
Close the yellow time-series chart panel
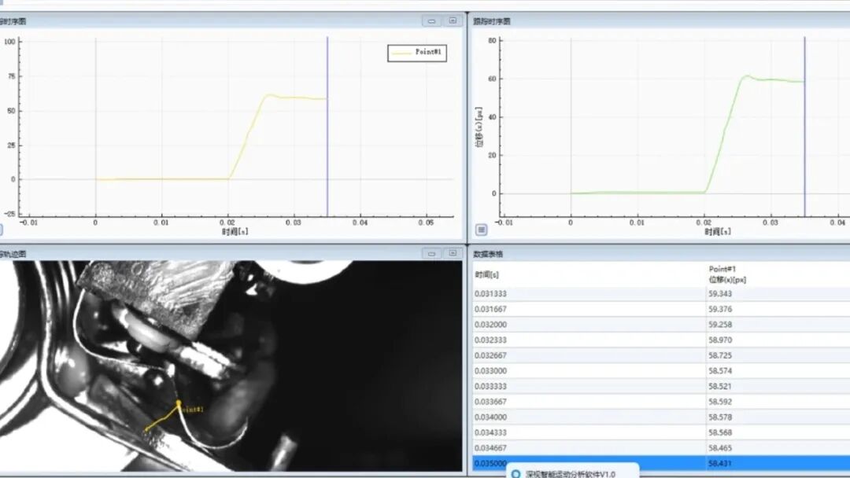tap(453, 21)
